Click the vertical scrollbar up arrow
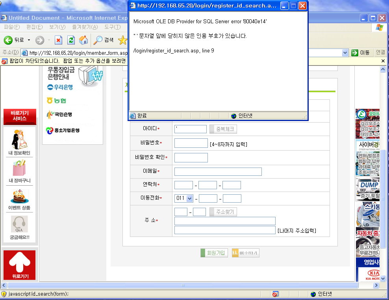 point(383,69)
